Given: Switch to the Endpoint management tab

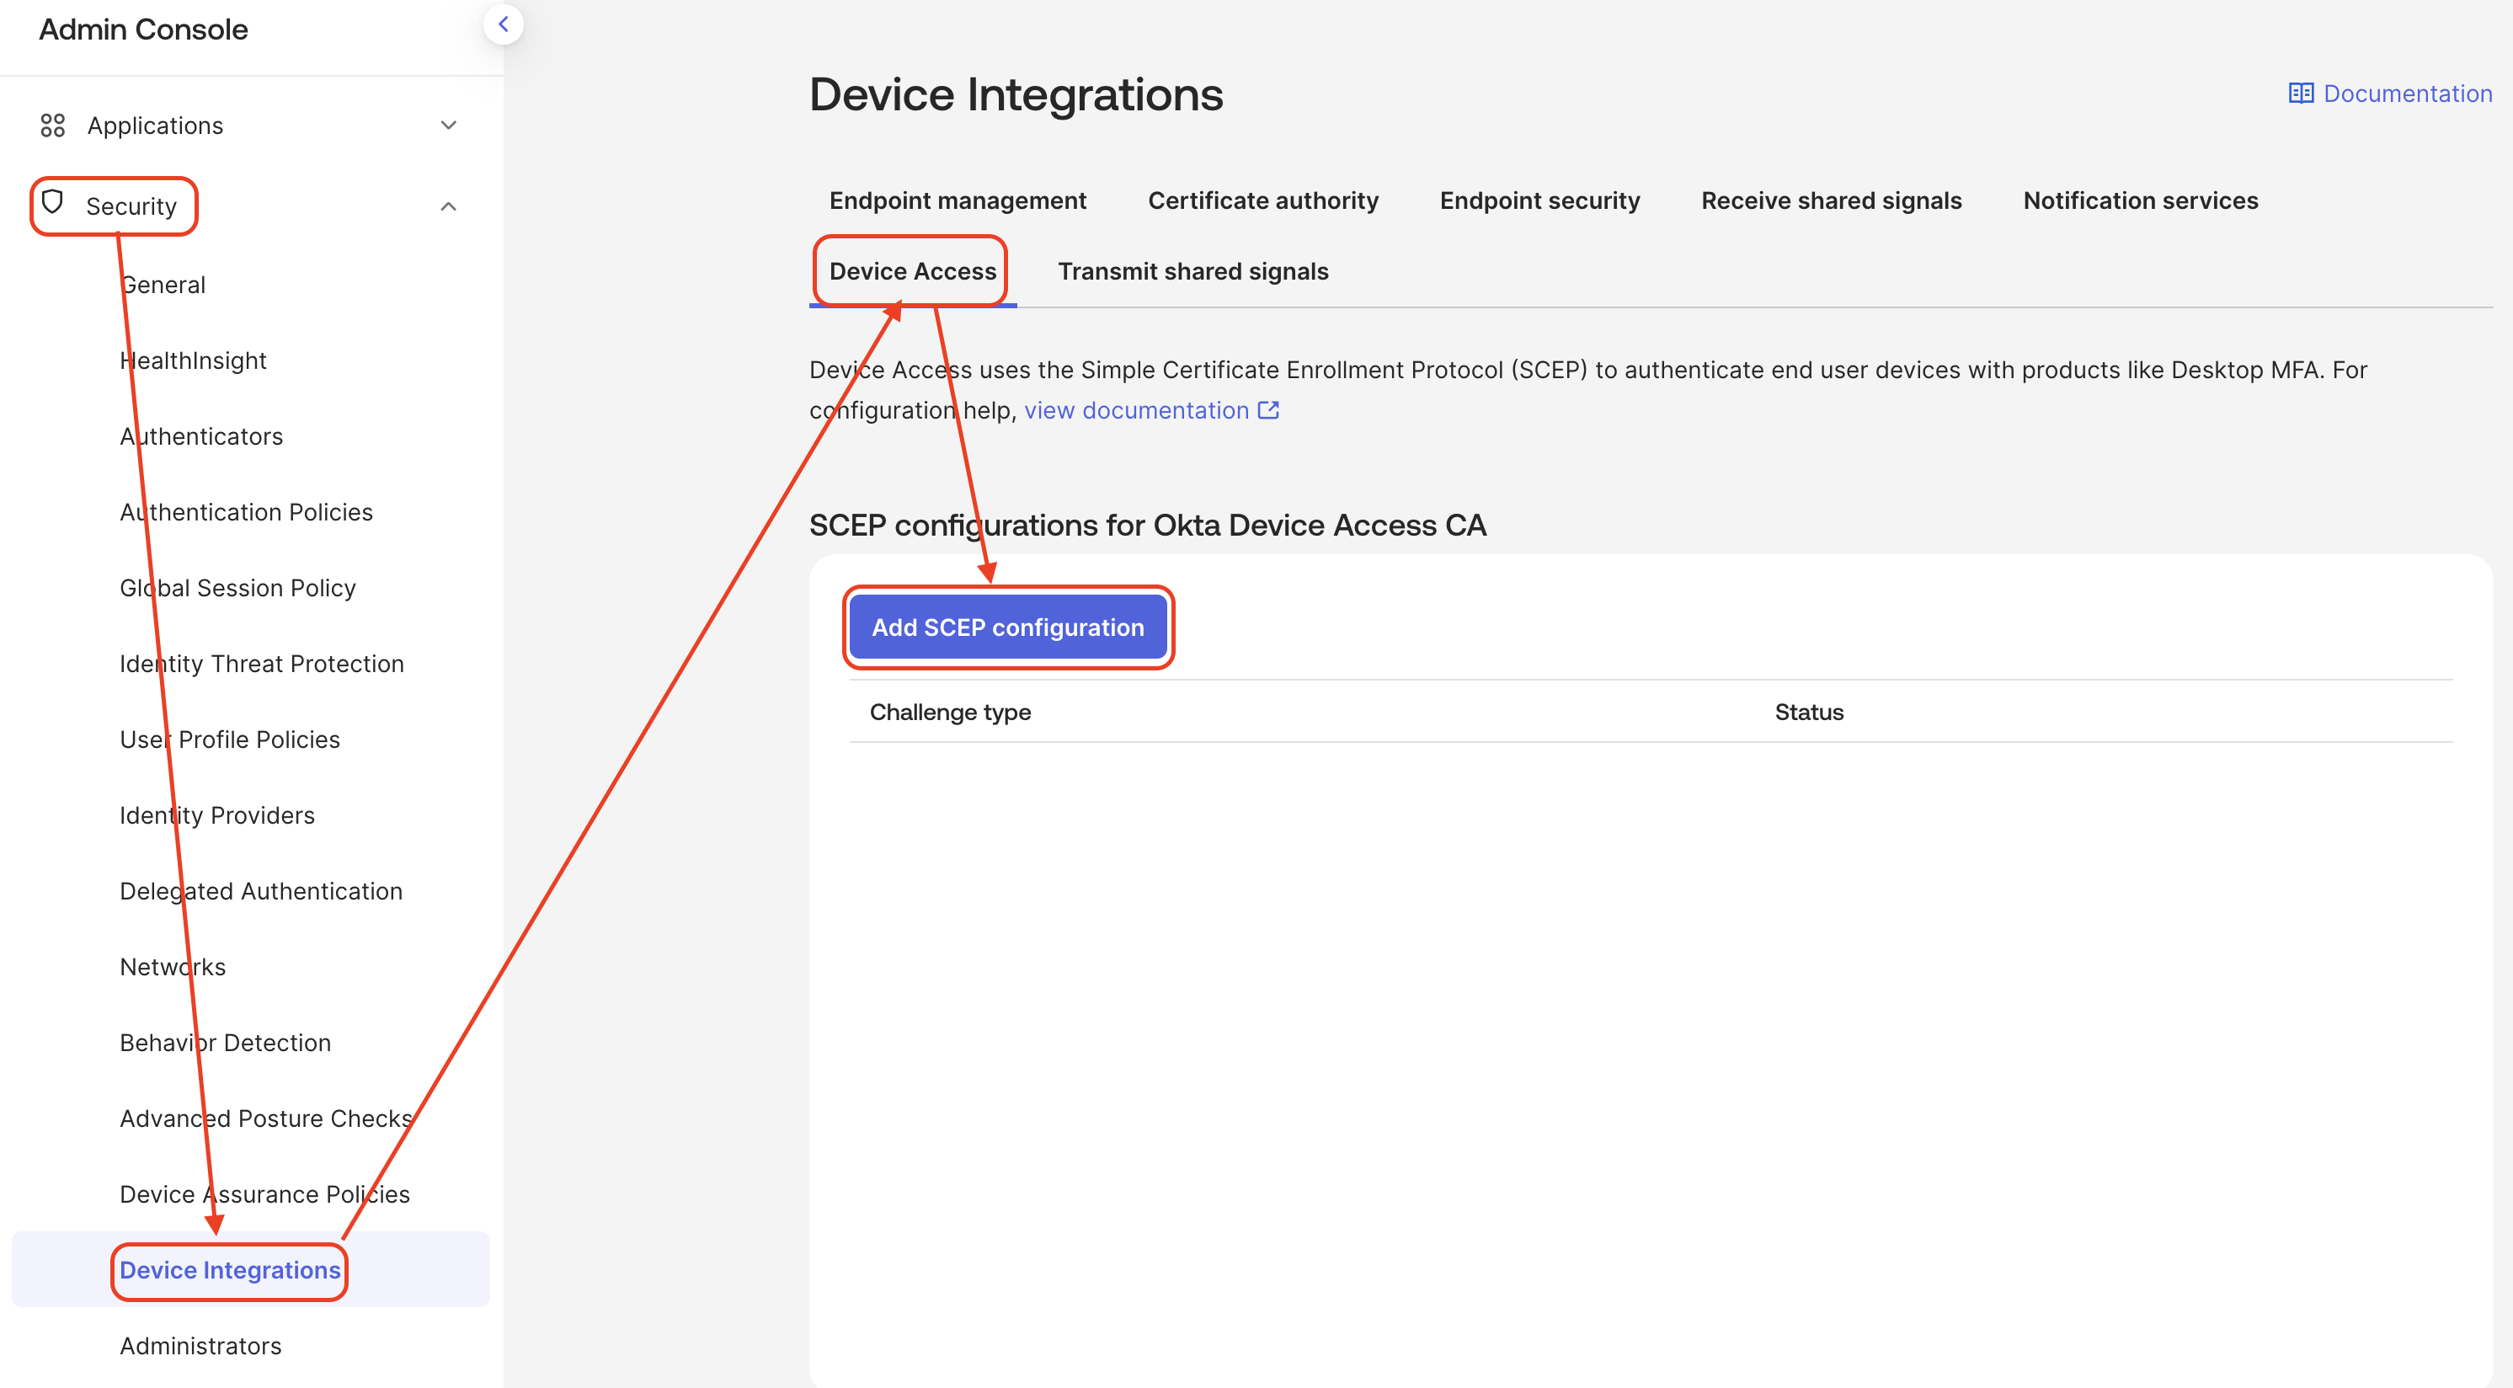Looking at the screenshot, I should point(957,200).
